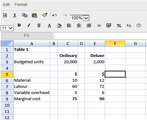Click the 2,000 cell
Viewport: 147px width, 120px height.
point(95,62)
